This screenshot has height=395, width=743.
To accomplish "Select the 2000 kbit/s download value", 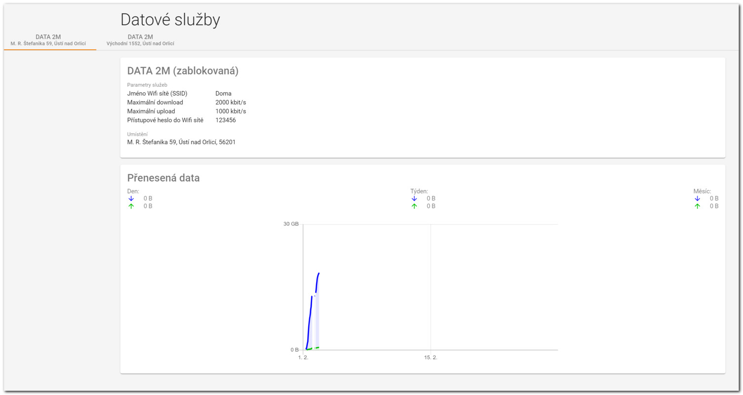I will [231, 102].
